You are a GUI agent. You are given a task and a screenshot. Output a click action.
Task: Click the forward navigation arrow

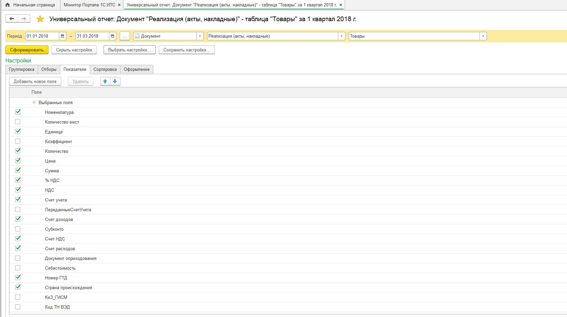click(24, 19)
